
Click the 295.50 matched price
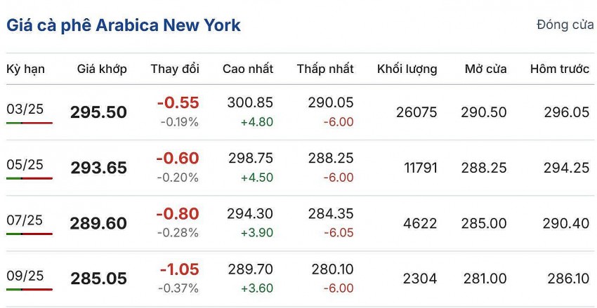[x=98, y=112]
